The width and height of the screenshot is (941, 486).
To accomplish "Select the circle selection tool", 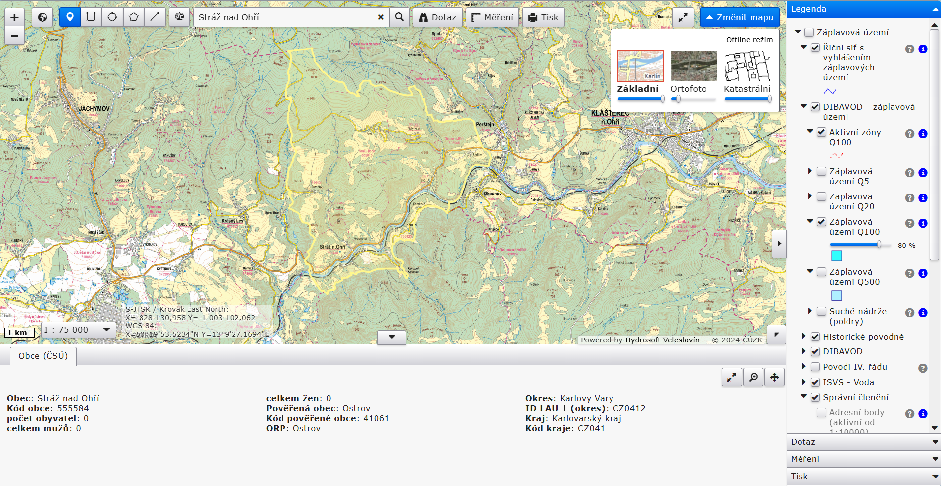I will click(x=112, y=17).
